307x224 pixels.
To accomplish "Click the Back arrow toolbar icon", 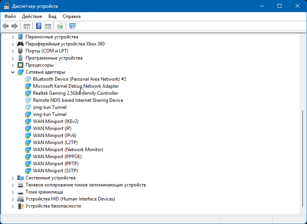I will [x=6, y=26].
